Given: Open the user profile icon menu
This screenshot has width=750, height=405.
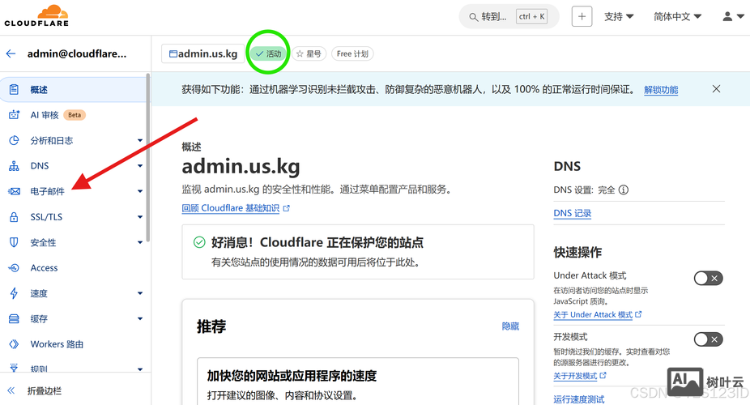Looking at the screenshot, I should pyautogui.click(x=732, y=16).
